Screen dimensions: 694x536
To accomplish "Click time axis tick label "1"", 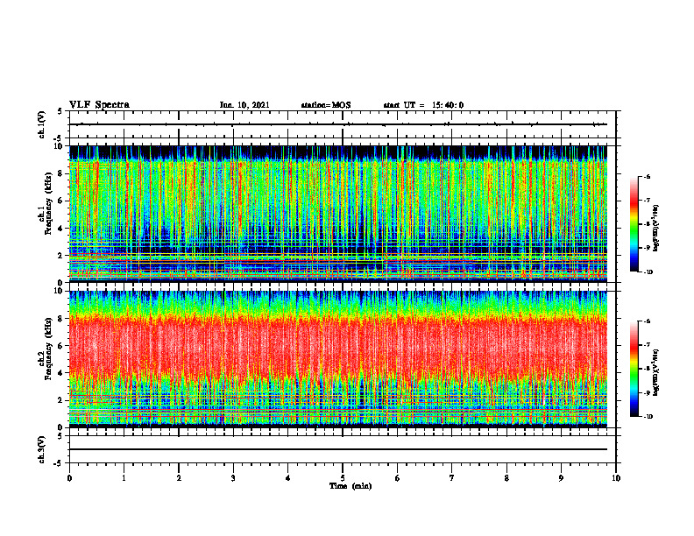I will coord(124,478).
